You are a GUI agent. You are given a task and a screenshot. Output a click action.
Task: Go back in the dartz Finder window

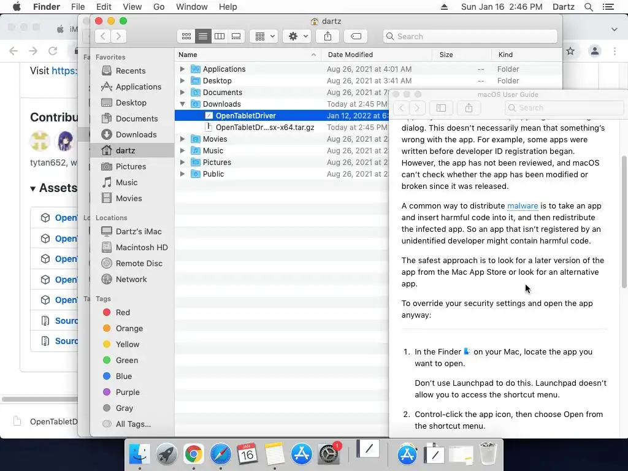pyautogui.click(x=103, y=36)
